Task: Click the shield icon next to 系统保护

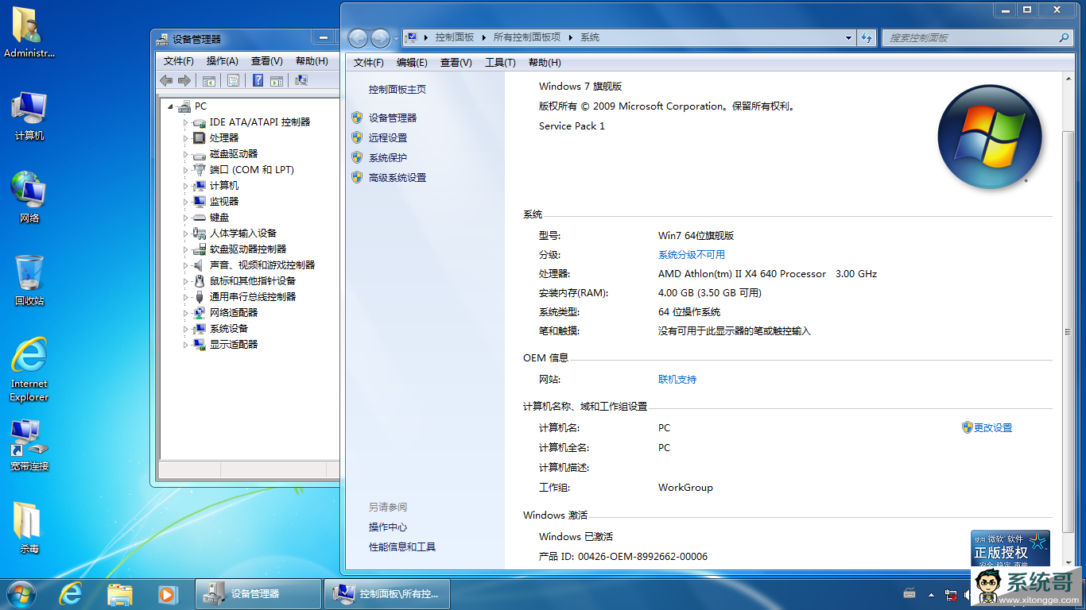Action: coord(357,157)
